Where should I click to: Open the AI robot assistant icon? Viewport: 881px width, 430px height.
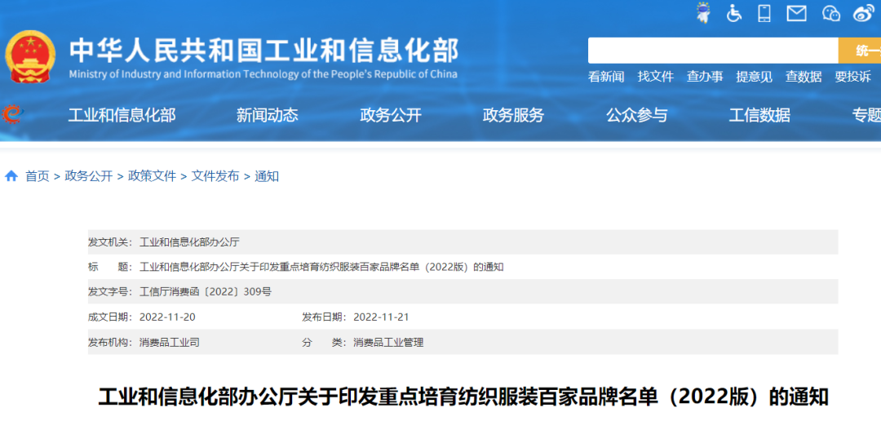[702, 12]
